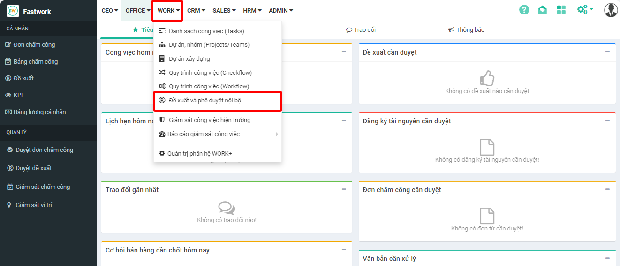The width and height of the screenshot is (620, 266).
Task: Open KPI from the sidebar
Action: [x=18, y=95]
